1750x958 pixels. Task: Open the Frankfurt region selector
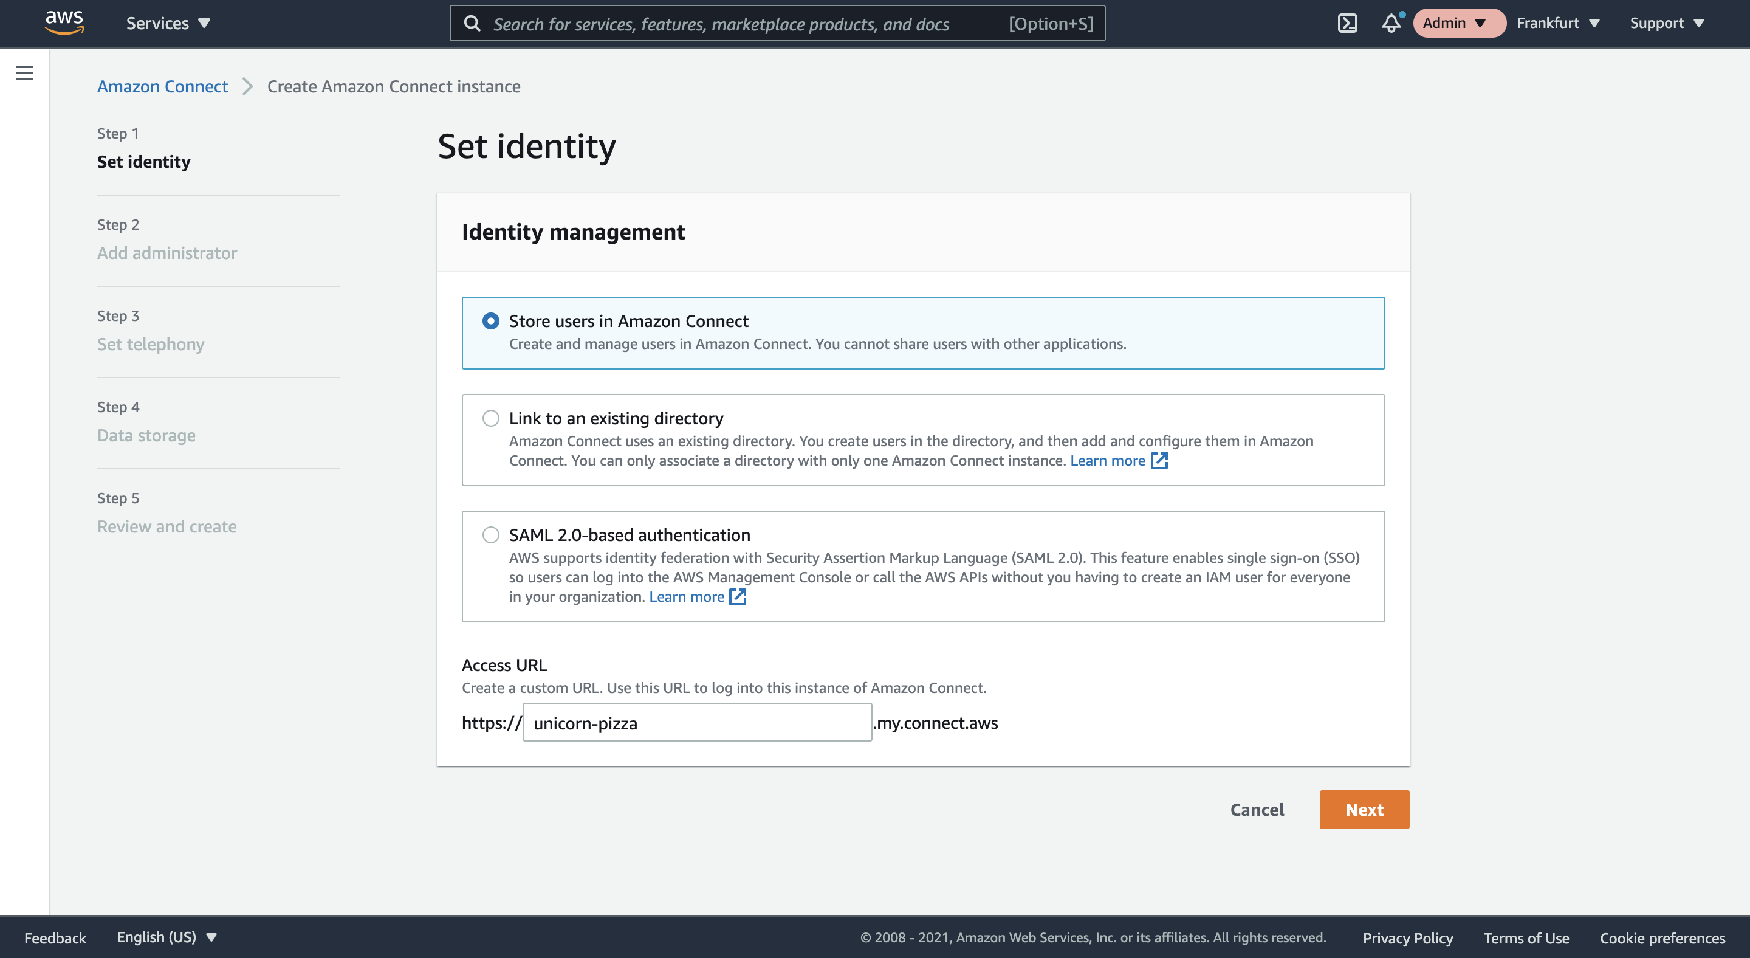pyautogui.click(x=1558, y=23)
